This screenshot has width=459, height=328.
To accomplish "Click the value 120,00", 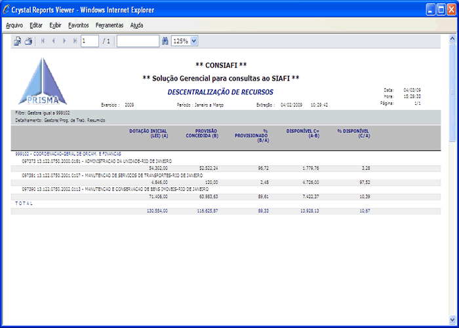I will click(211, 182).
